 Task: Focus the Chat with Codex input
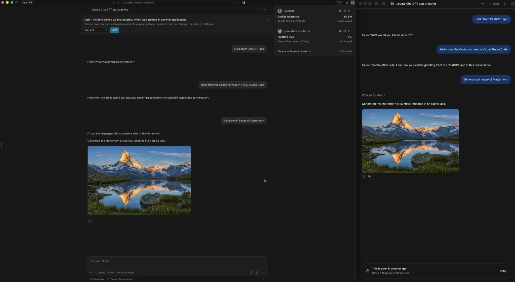click(x=177, y=261)
